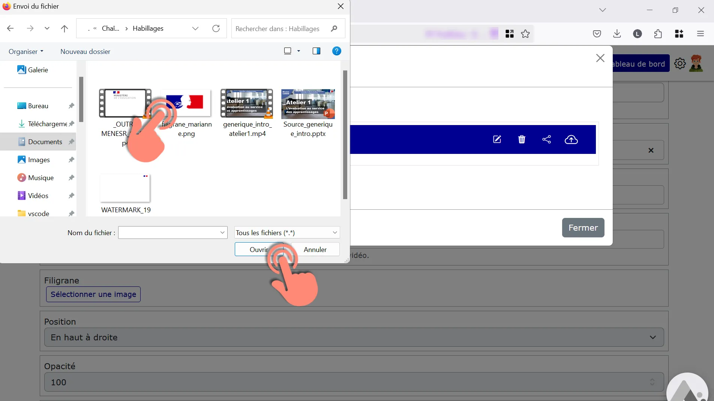The height and width of the screenshot is (401, 714).
Task: Unpin Musique using its pin icon
Action: point(71,178)
